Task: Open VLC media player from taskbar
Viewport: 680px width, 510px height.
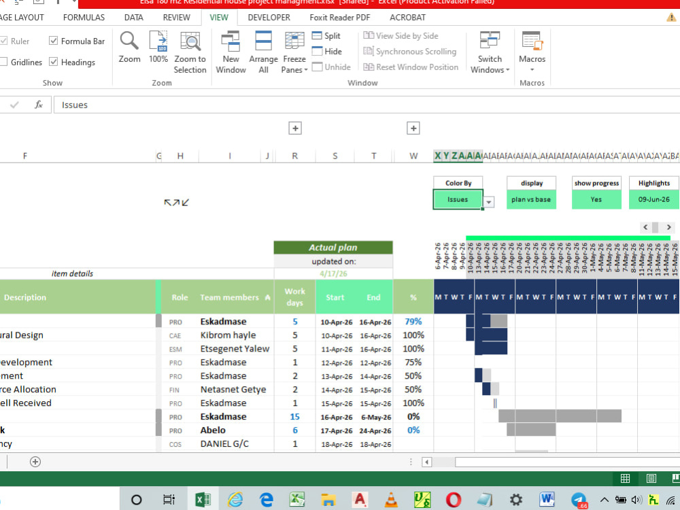Action: pos(391,500)
